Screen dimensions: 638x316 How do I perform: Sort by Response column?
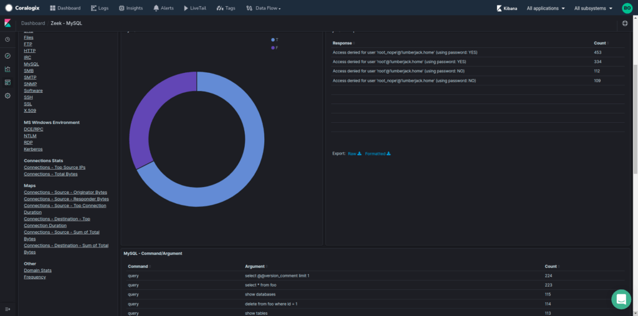pos(343,43)
